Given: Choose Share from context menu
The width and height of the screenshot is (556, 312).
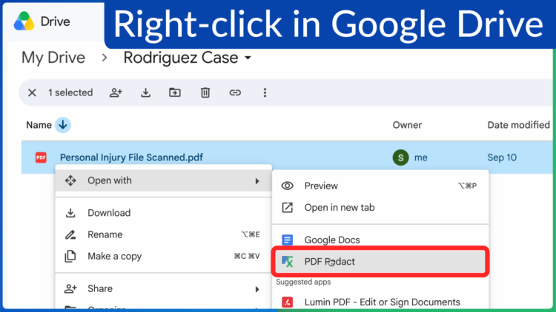Looking at the screenshot, I should pyautogui.click(x=164, y=288).
